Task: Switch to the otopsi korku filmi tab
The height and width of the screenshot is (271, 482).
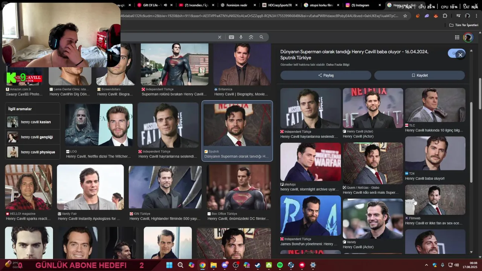Action: click(321, 5)
